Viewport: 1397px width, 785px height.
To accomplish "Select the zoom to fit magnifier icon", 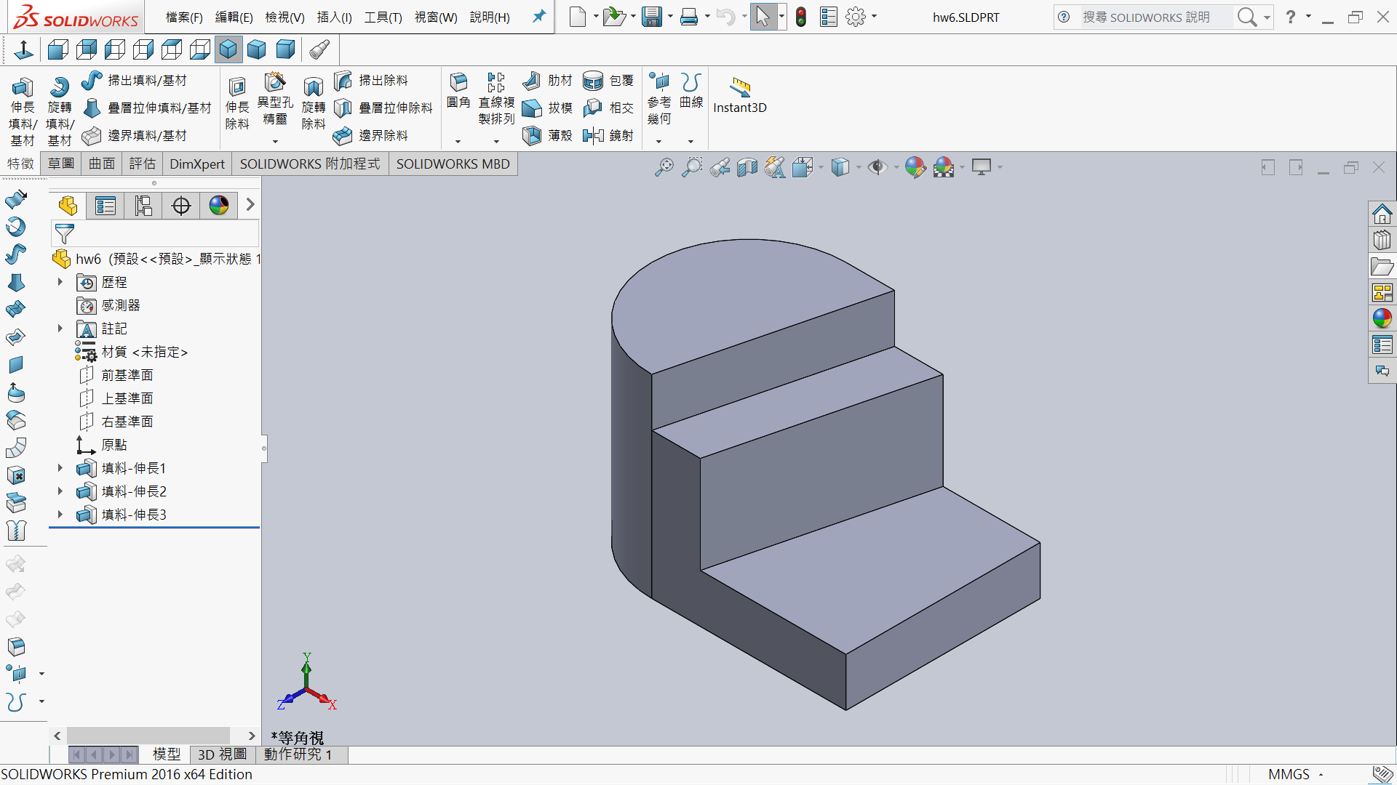I will tap(664, 167).
